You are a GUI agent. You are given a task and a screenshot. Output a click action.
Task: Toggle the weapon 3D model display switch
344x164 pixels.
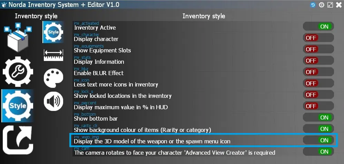(x=318, y=140)
